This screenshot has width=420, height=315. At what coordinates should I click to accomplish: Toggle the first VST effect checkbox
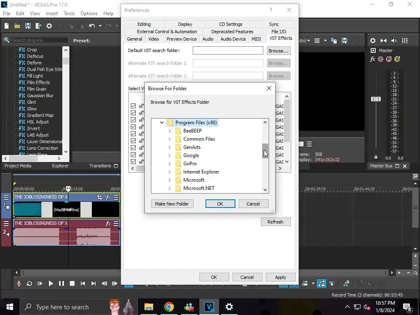point(133,106)
